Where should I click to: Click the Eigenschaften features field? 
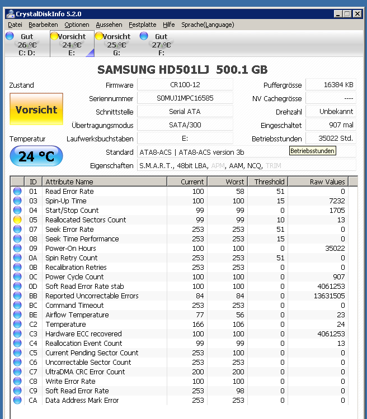247,166
